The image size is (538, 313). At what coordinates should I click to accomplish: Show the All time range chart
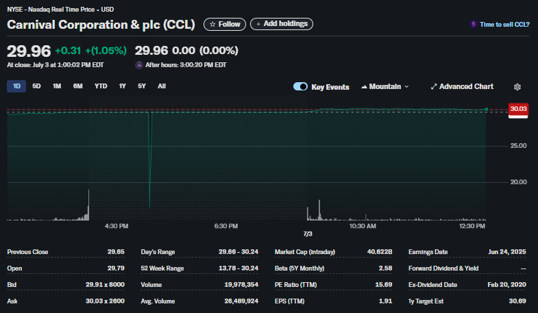point(162,86)
